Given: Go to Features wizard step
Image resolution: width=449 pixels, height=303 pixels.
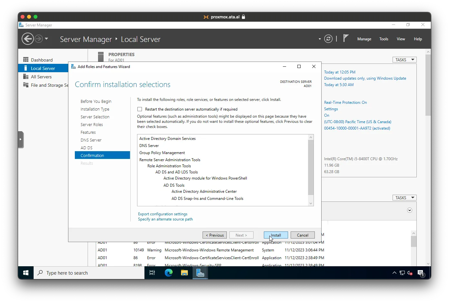Looking at the screenshot, I should (88, 132).
